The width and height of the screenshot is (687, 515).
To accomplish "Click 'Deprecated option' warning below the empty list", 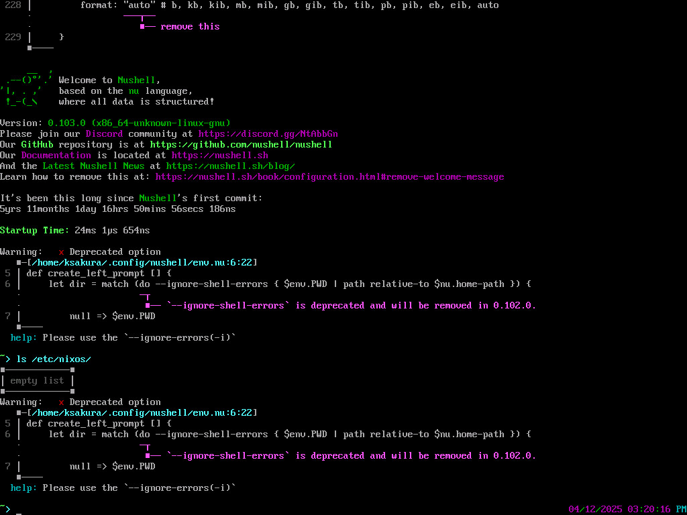I will pyautogui.click(x=115, y=402).
